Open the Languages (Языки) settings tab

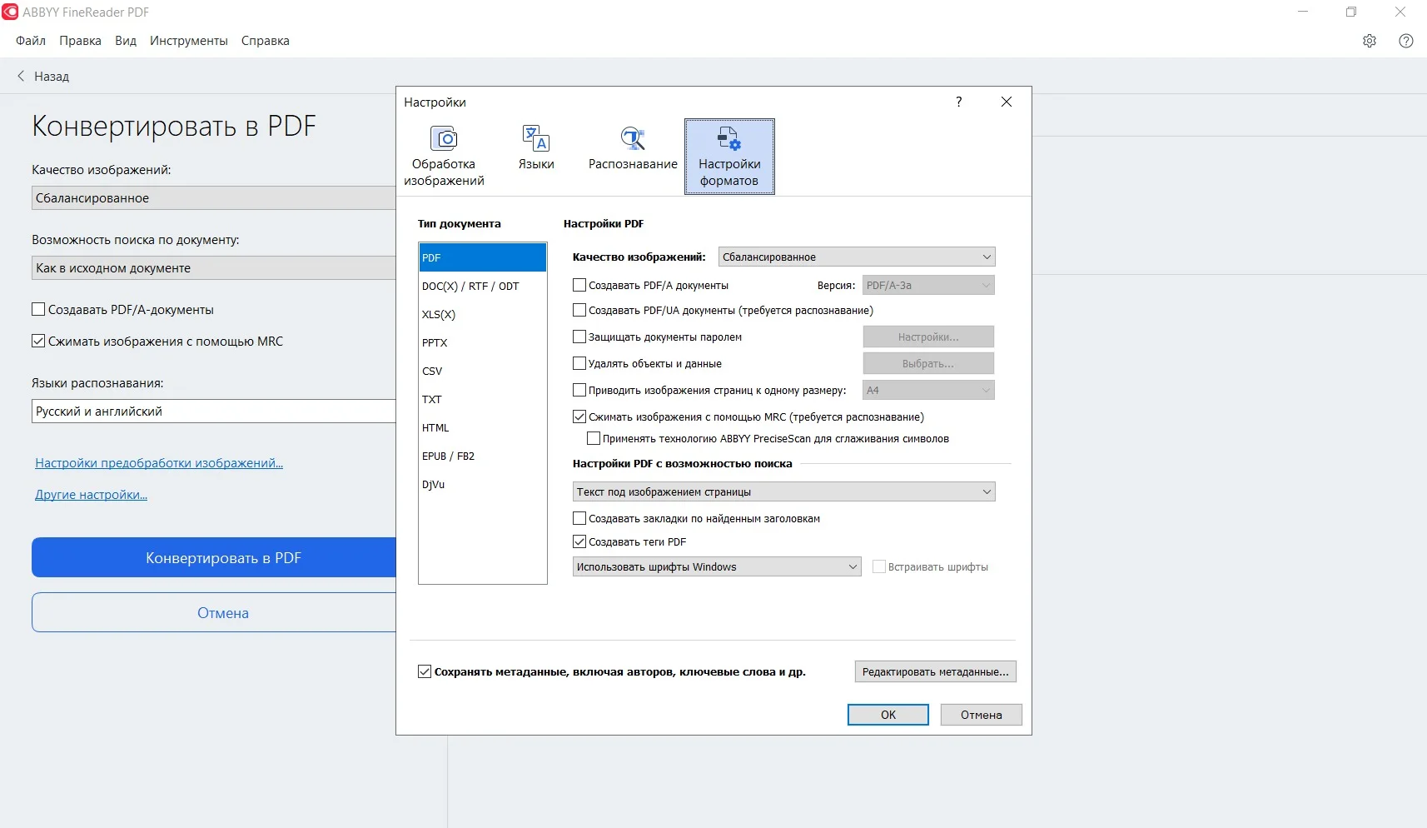coord(536,148)
